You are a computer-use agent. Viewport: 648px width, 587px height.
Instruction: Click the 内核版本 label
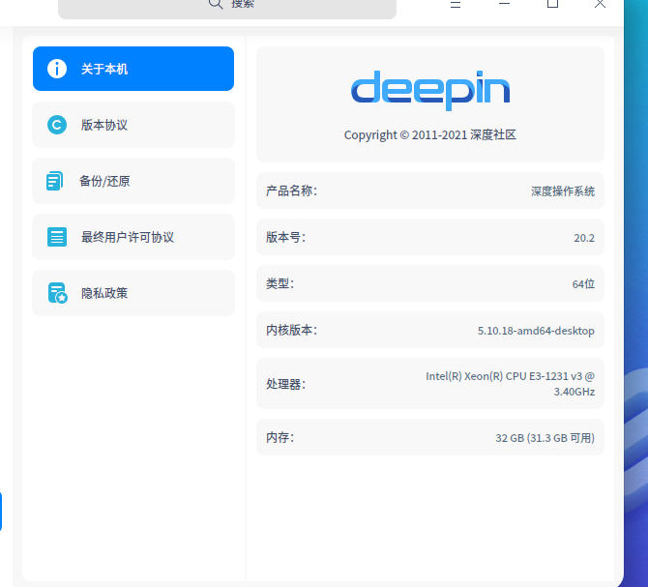point(291,330)
